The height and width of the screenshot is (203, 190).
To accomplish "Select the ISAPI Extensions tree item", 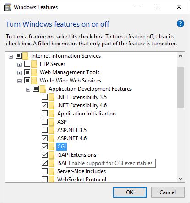I will pyautogui.click(x=76, y=155).
